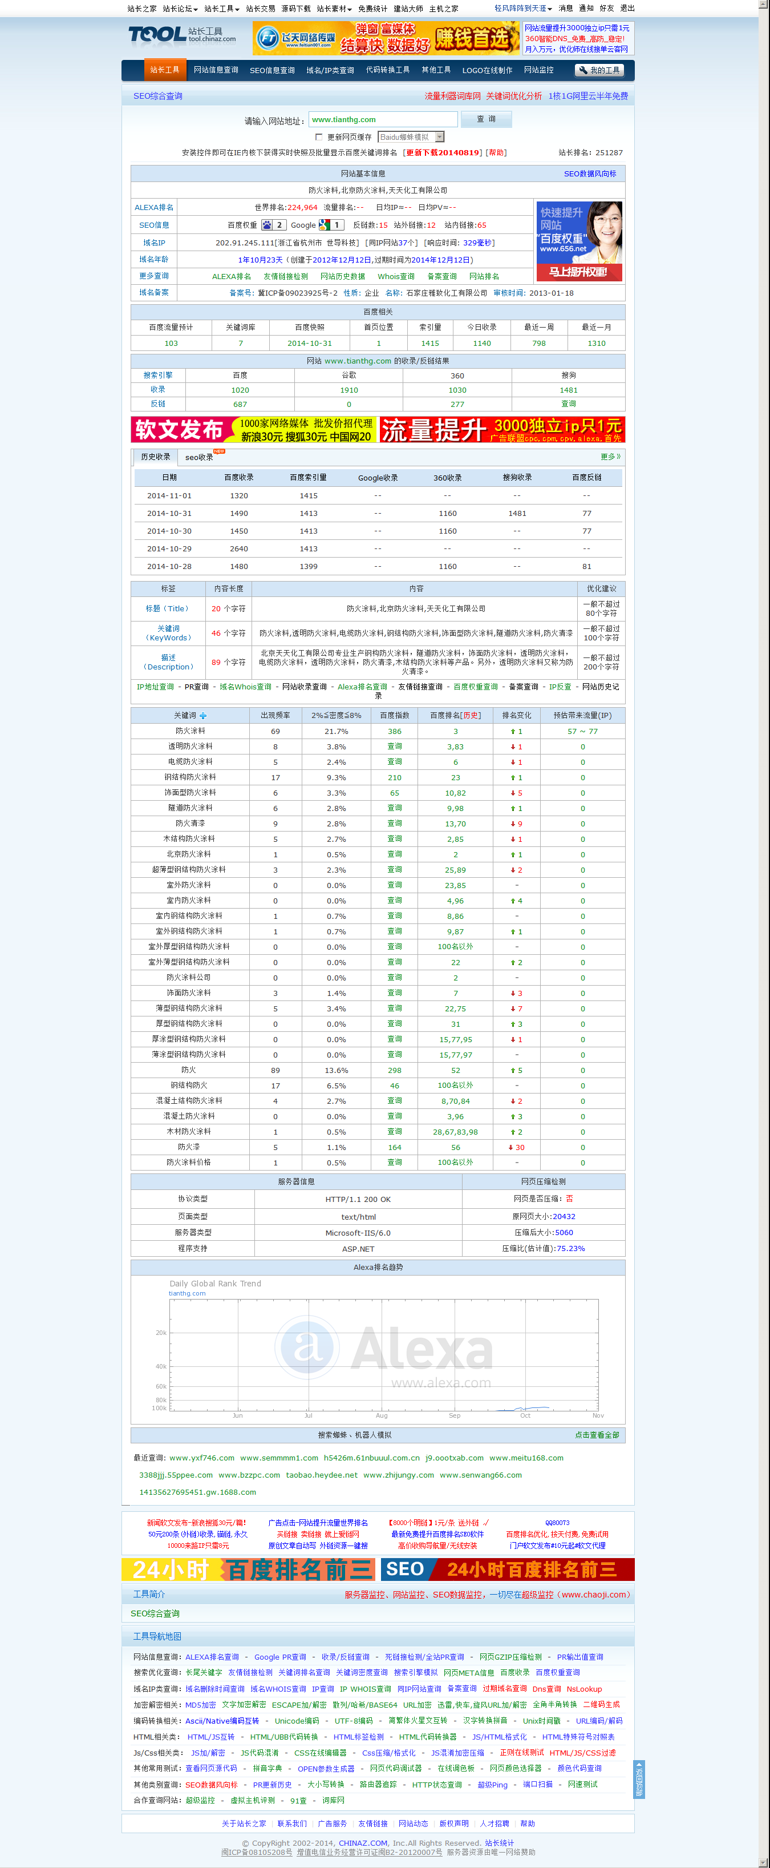Open the Baidu蜘蛛模拟 dropdown
The width and height of the screenshot is (770, 1868).
[411, 136]
